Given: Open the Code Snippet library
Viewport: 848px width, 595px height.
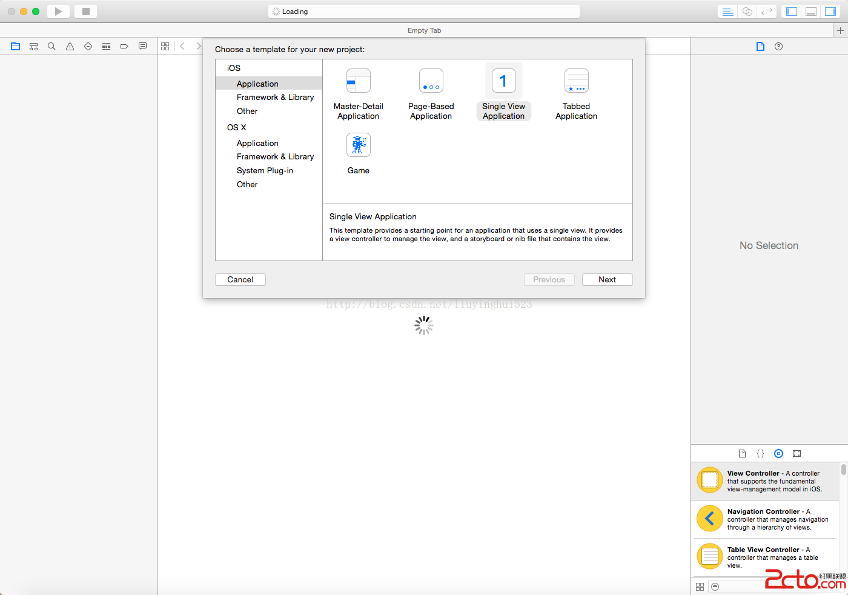Looking at the screenshot, I should [x=760, y=453].
